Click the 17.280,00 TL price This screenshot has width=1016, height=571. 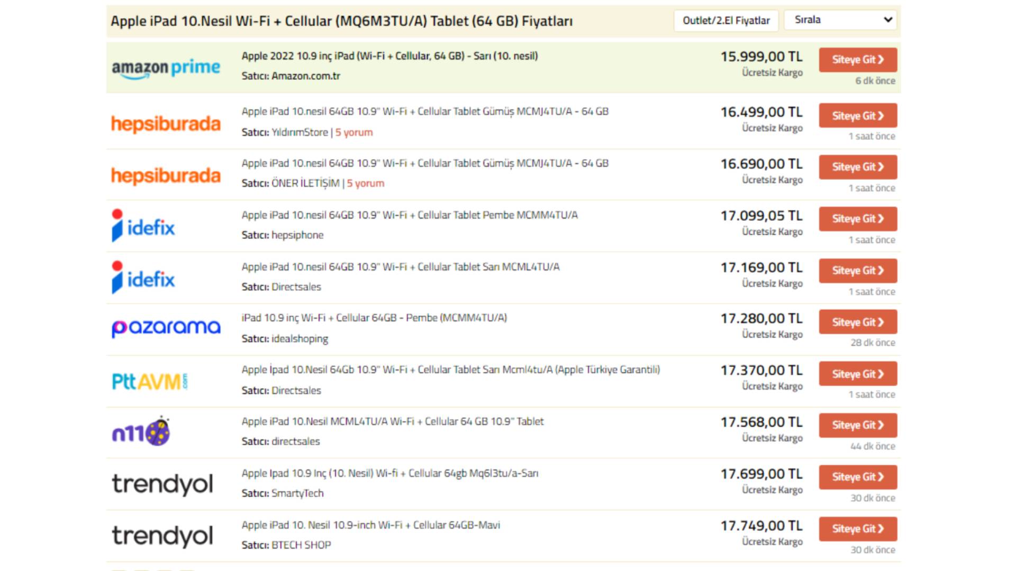[x=761, y=318]
